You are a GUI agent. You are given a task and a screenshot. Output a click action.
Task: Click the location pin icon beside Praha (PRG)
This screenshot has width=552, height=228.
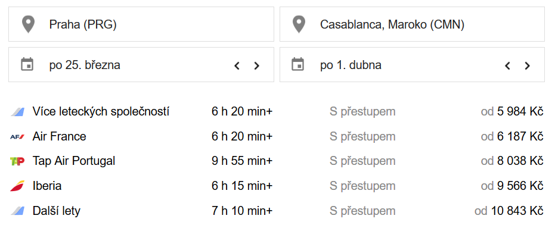[x=28, y=24]
